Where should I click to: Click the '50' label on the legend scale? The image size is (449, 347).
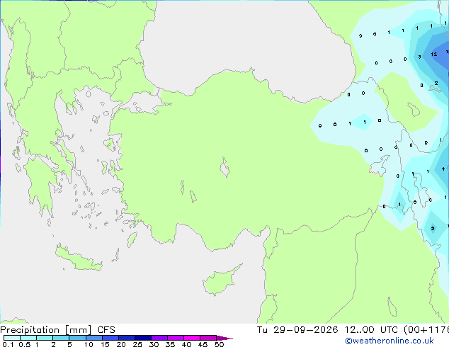(219, 344)
